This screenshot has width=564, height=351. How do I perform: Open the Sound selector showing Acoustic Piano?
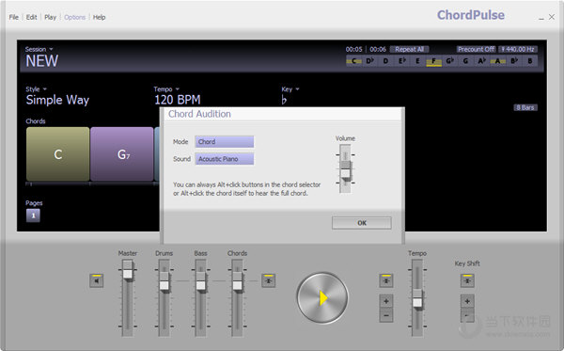(225, 159)
